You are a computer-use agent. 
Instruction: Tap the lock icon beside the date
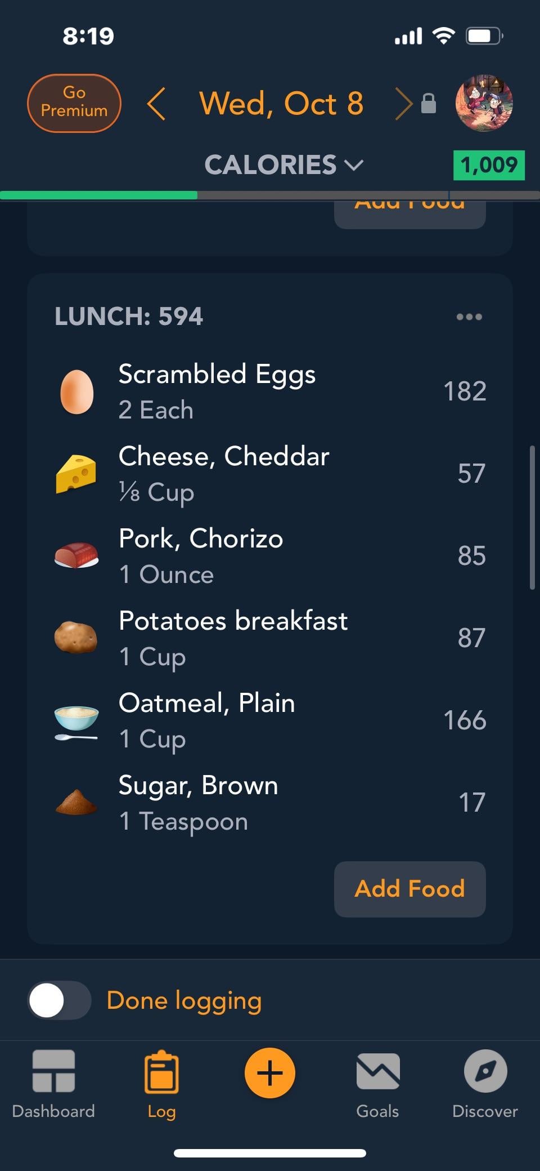coord(429,104)
